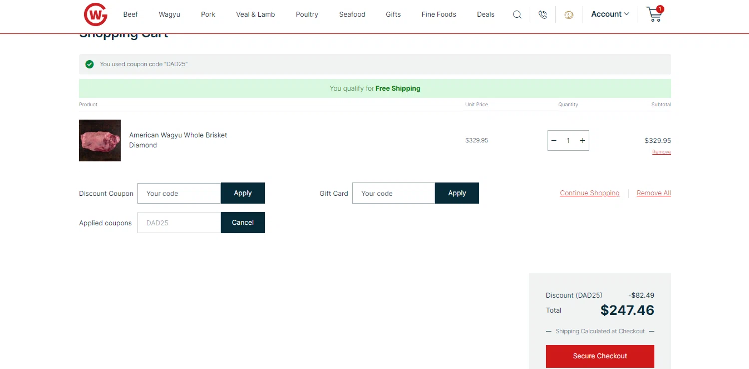Screen dimensions: 749x369
Task: Click the Remove All link
Action: (654, 193)
